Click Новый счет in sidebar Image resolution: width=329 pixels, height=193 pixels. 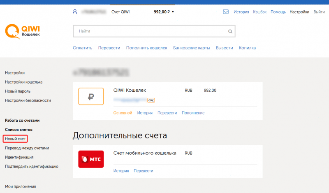(15, 139)
